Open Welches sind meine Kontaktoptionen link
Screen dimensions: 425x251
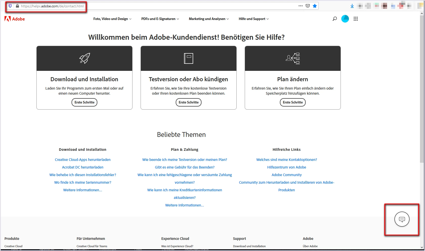(x=287, y=160)
